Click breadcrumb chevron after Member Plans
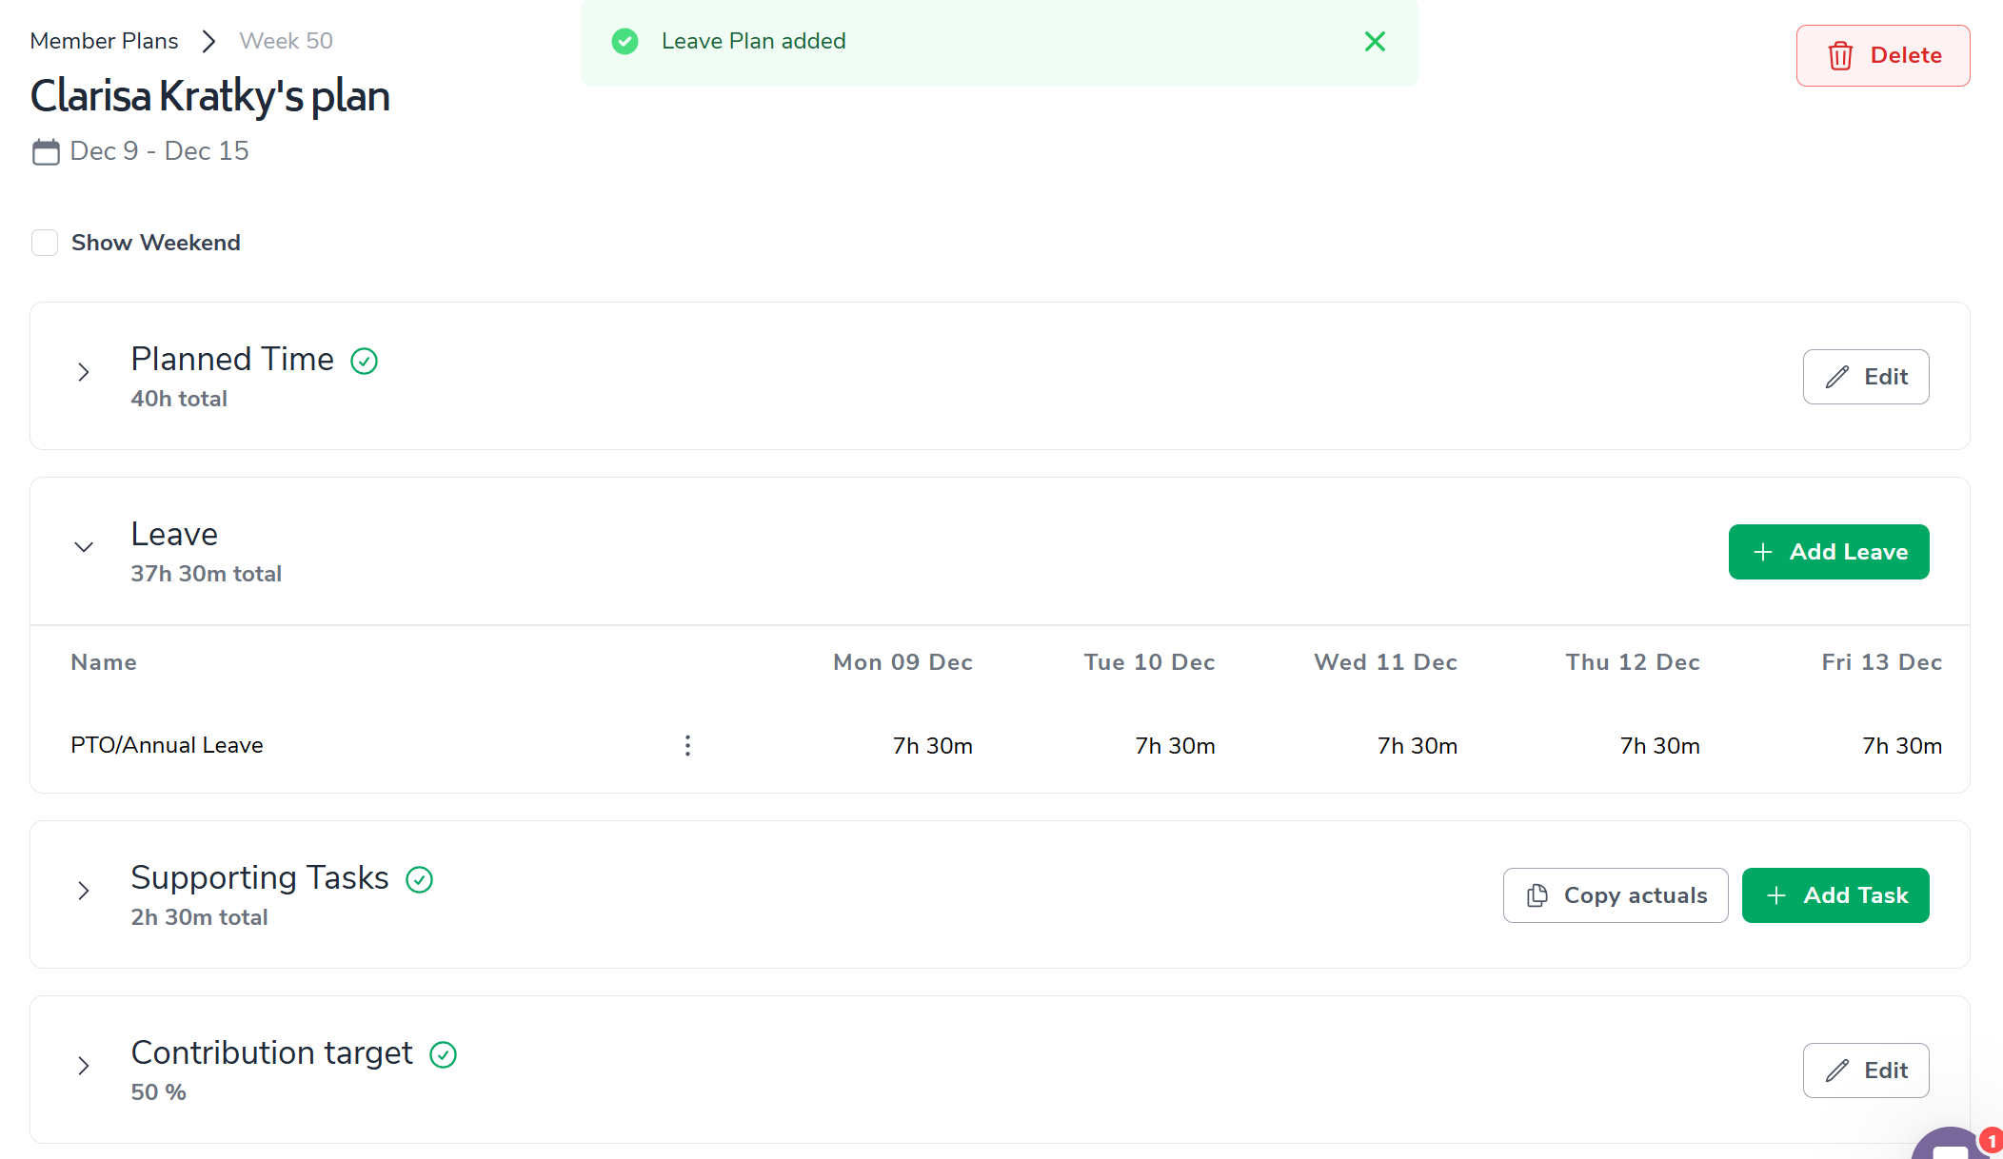 tap(208, 41)
